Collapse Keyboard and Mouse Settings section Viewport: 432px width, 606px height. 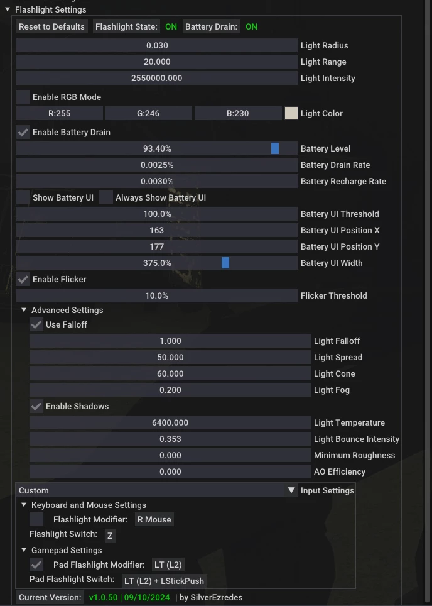[x=24, y=505]
